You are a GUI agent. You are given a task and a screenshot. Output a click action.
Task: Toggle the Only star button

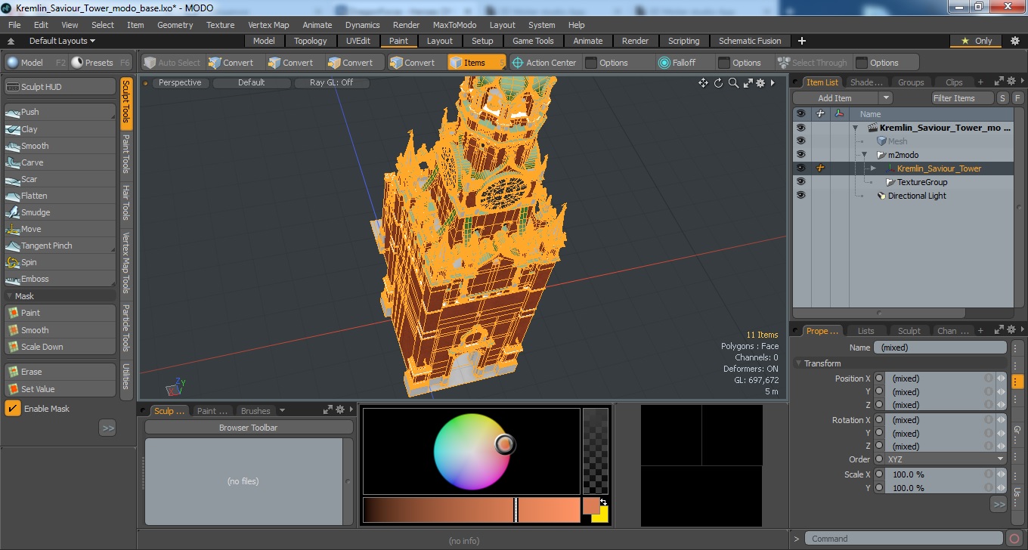pyautogui.click(x=977, y=41)
